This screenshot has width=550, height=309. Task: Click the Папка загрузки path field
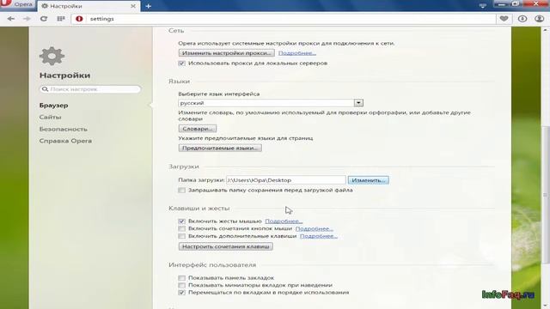pos(286,180)
